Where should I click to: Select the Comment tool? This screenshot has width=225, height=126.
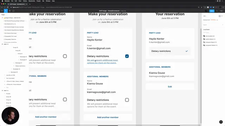point(13,11)
